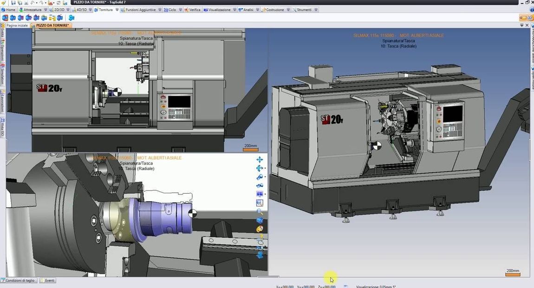Screen dimensions: 534x288
Task: Select the PEZZO DA TORNIRE document tab
Action: click(x=52, y=26)
